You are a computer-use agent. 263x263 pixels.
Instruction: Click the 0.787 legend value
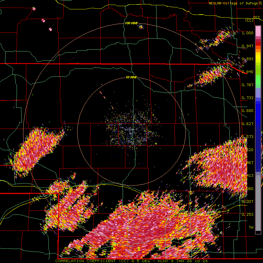pyautogui.click(x=248, y=85)
